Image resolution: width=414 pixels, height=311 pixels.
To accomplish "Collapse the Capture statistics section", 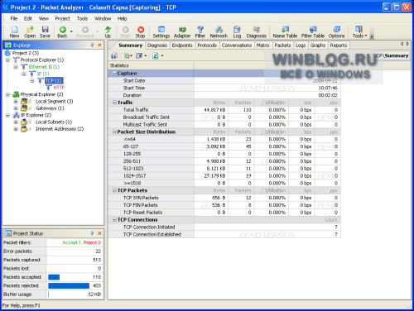I will coord(114,73).
